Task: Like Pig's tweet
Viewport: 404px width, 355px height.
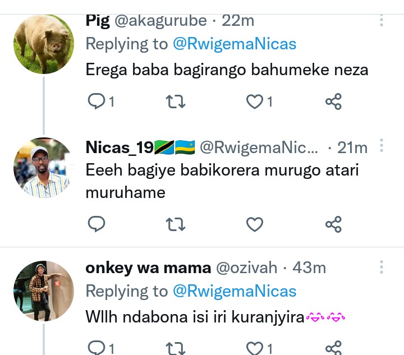Action: [255, 102]
